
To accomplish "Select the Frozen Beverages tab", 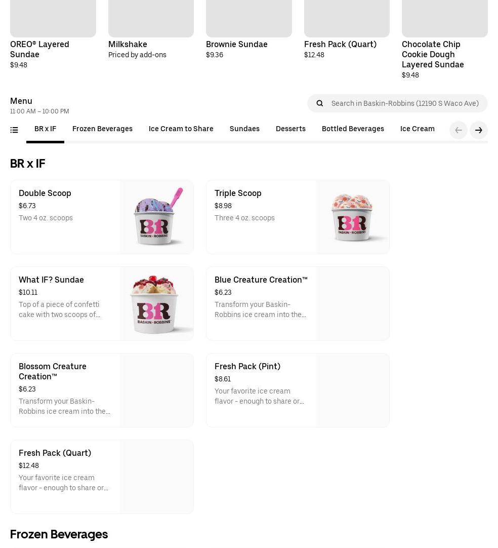I will point(102,129).
